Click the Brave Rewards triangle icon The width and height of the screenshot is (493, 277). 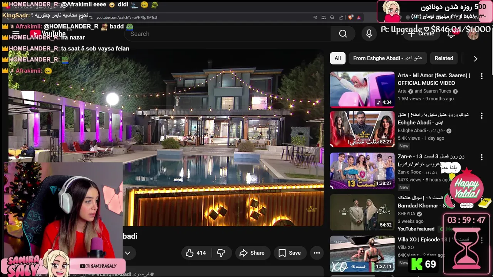point(359,17)
